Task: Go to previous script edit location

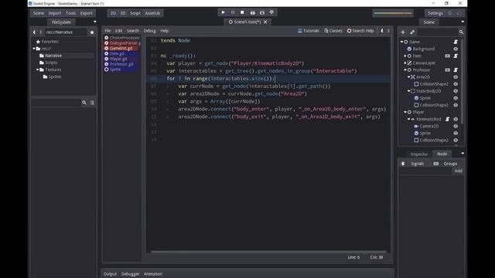Action: tap(382, 31)
